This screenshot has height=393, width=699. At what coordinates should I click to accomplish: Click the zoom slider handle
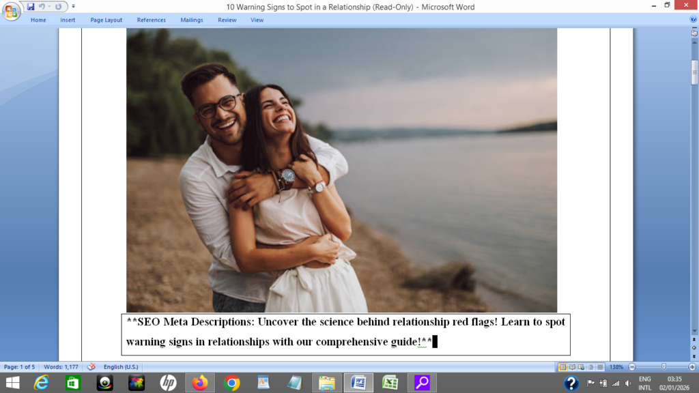click(x=664, y=367)
